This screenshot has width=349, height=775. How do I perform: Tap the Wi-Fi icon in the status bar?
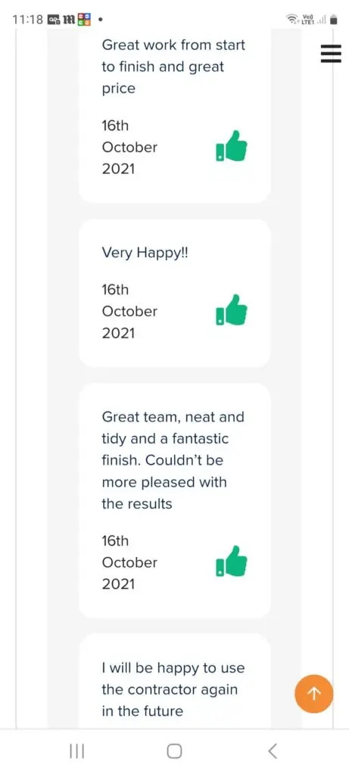(x=291, y=20)
